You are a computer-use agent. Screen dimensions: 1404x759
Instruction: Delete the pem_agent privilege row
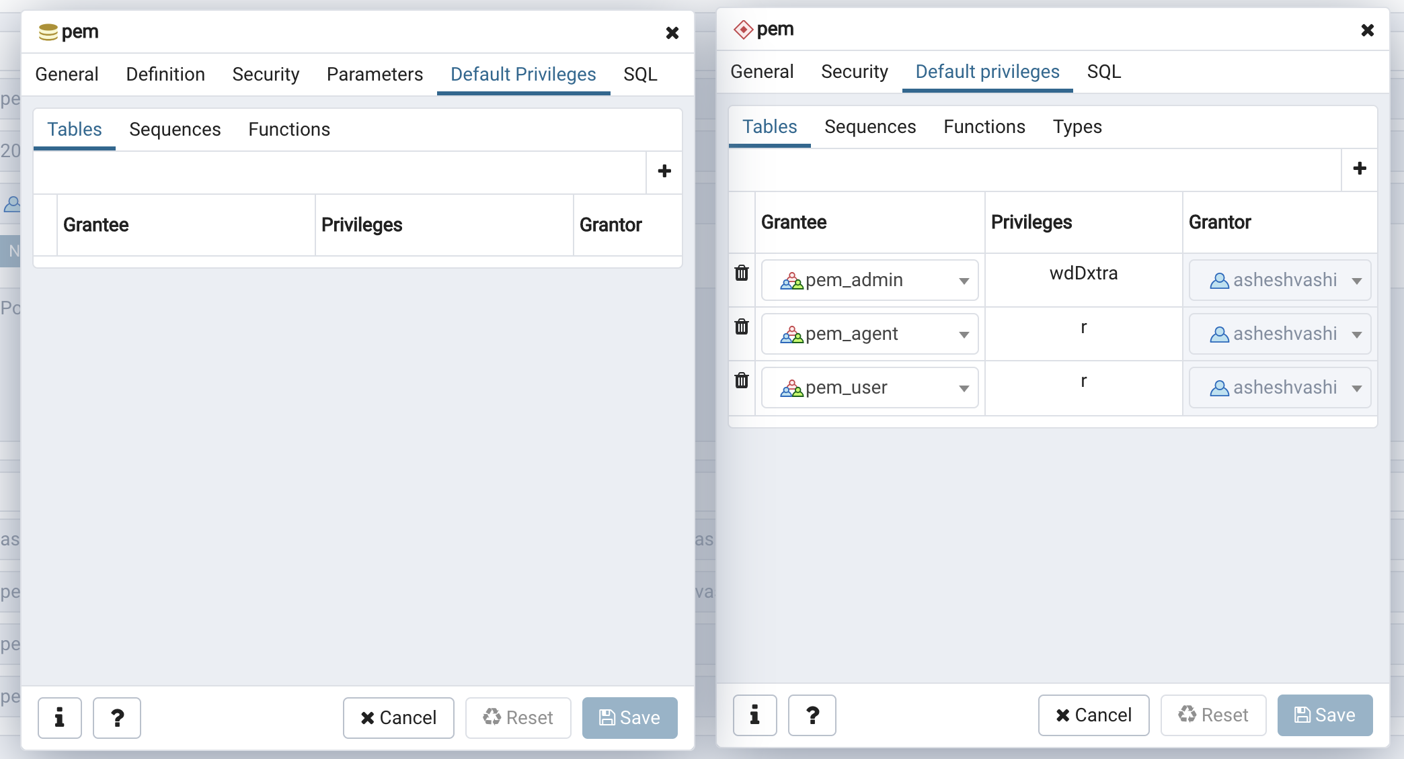click(x=742, y=326)
